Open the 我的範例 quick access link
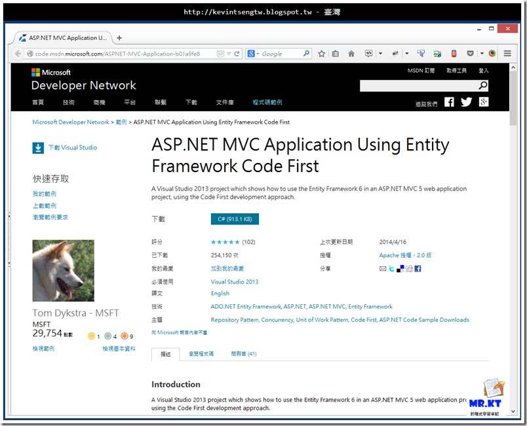The height and width of the screenshot is (426, 527). (x=45, y=194)
